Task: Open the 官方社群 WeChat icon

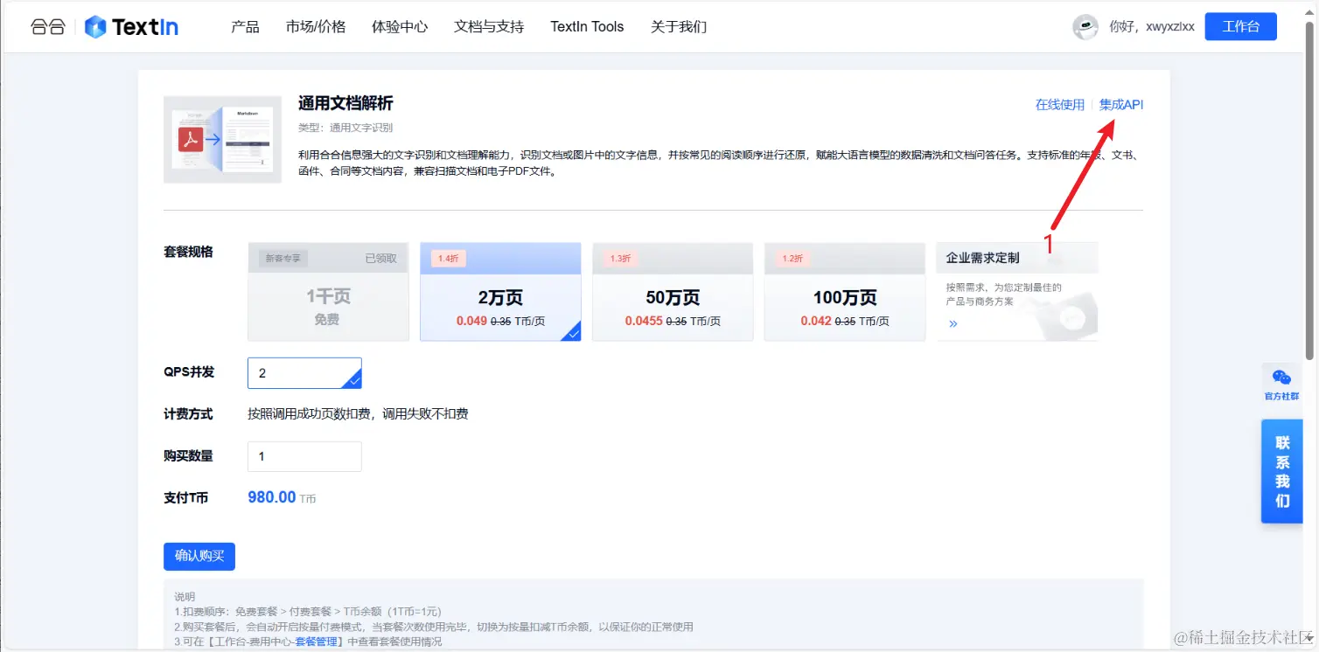Action: [x=1281, y=378]
